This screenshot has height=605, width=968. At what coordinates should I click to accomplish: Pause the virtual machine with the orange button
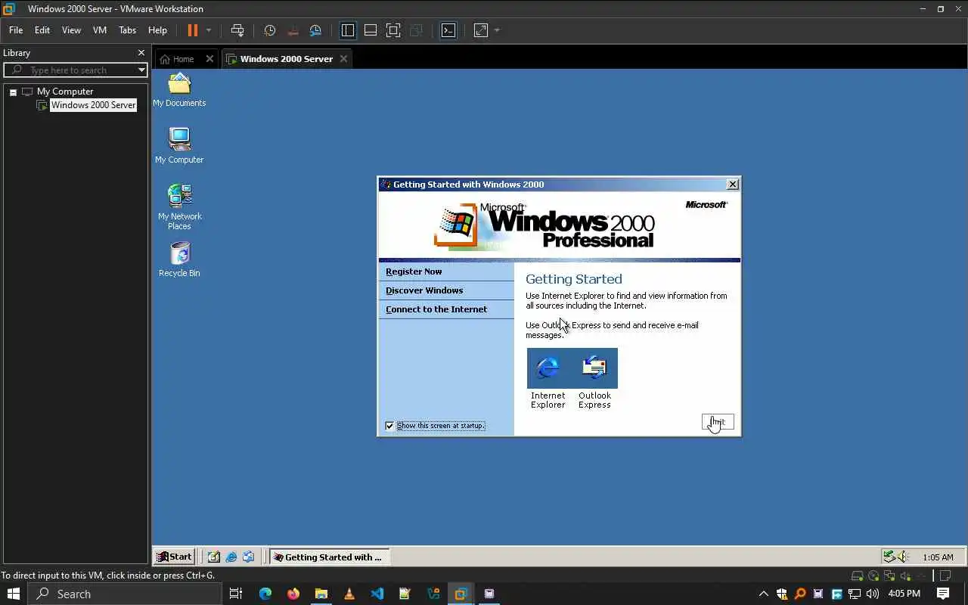[x=192, y=30]
